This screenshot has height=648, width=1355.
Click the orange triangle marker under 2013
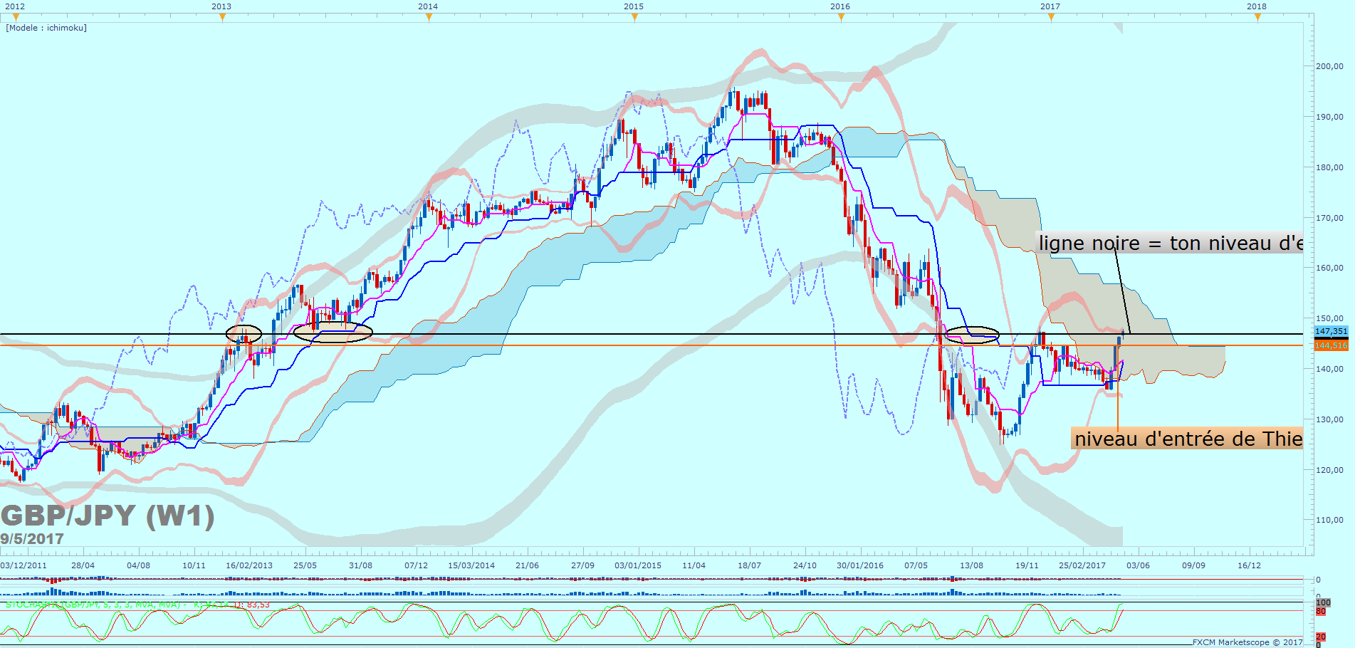[x=222, y=17]
